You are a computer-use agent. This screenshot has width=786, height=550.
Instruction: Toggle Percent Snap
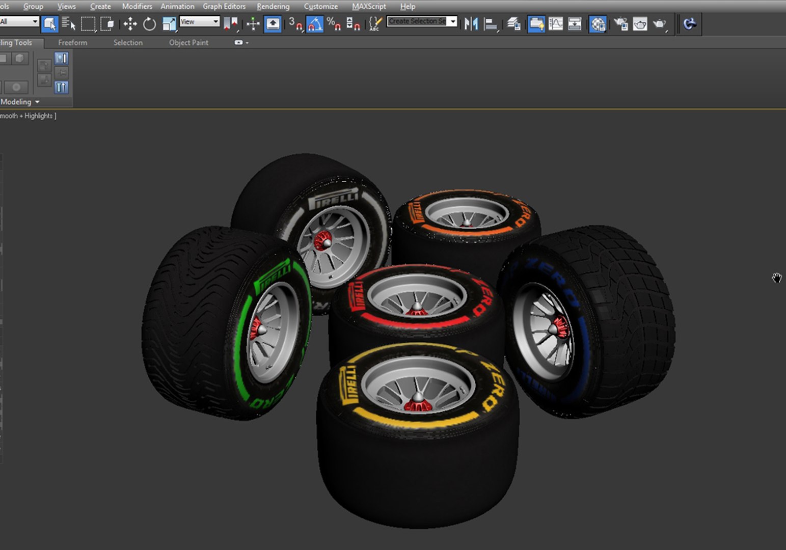point(334,23)
